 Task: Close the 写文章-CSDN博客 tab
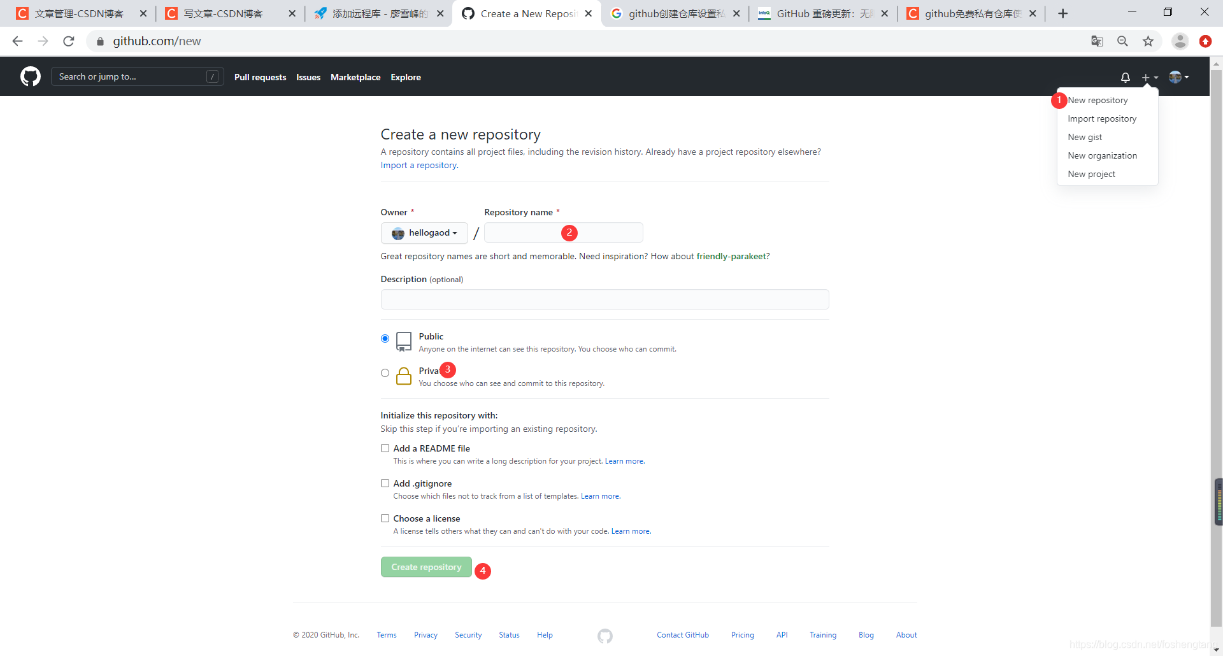click(292, 13)
